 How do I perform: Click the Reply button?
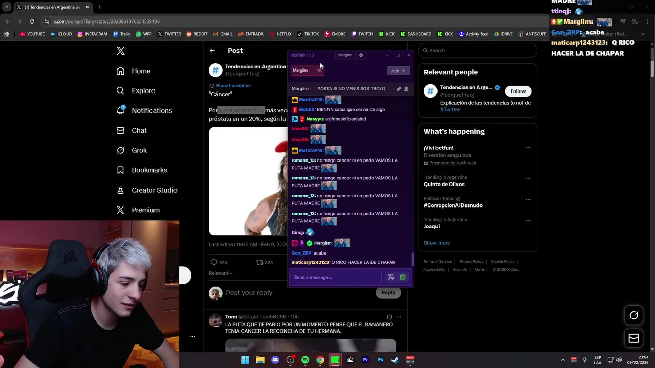(388, 293)
